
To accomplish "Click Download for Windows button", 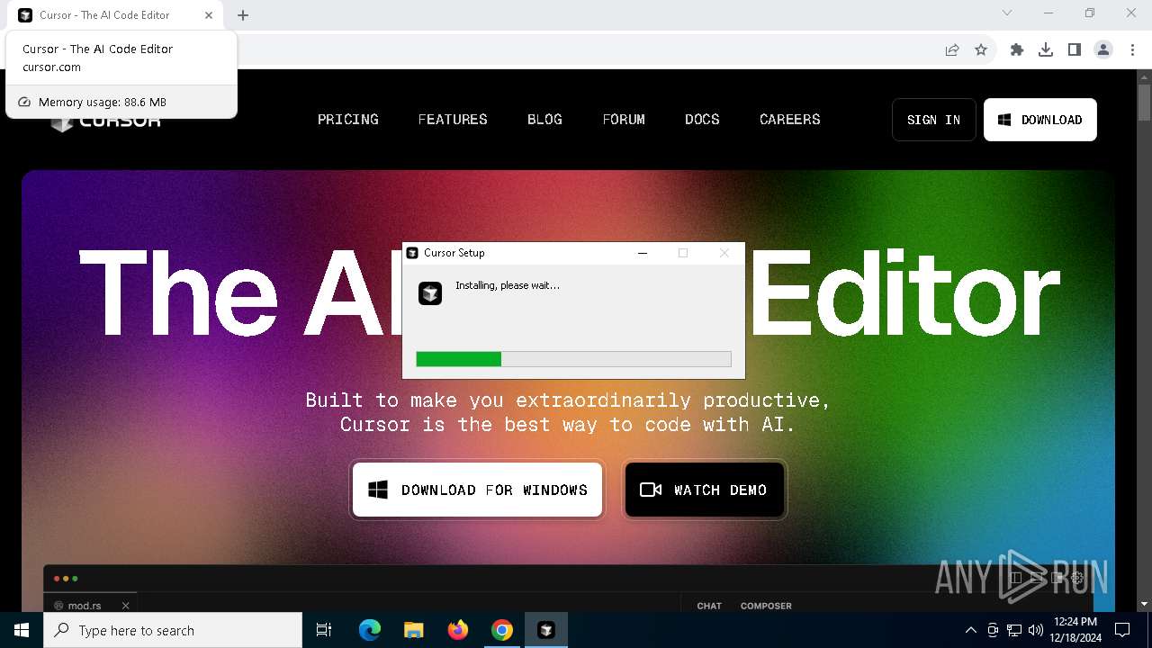I will [x=477, y=490].
